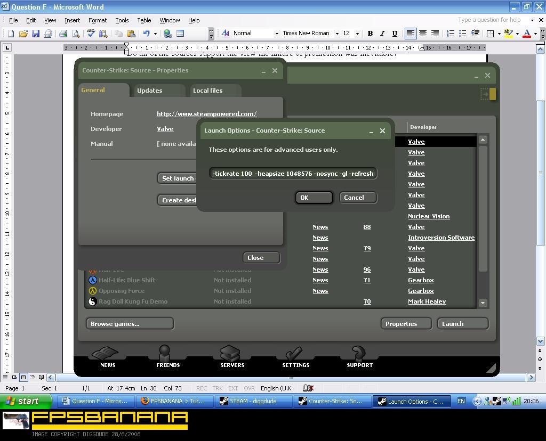Apply the red font color swatch
The width and height of the screenshot is (546, 441).
[527, 34]
